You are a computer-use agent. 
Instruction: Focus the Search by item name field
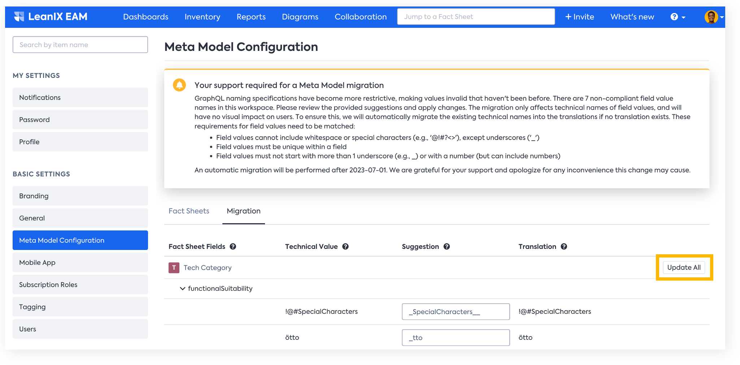pyautogui.click(x=80, y=45)
